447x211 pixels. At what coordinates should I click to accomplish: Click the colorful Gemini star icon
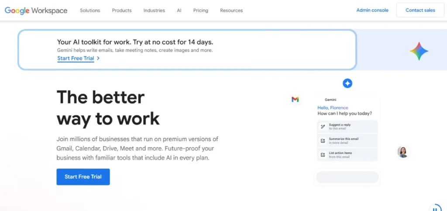pos(419,51)
